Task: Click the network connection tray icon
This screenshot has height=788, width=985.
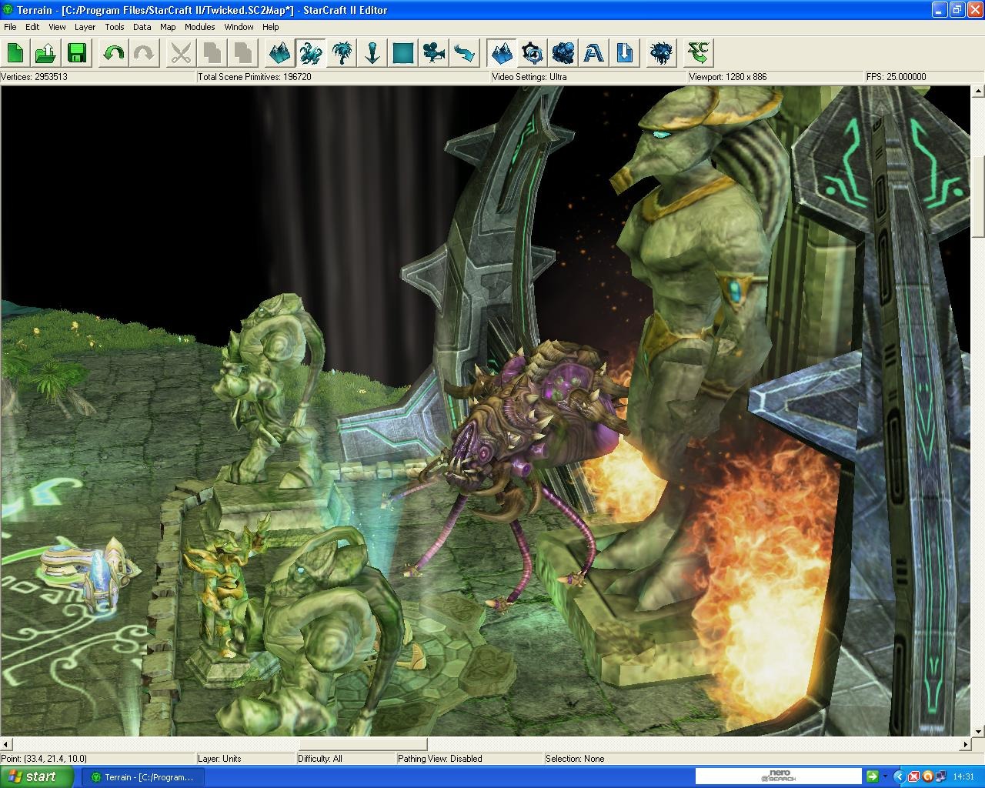Action: [x=940, y=776]
